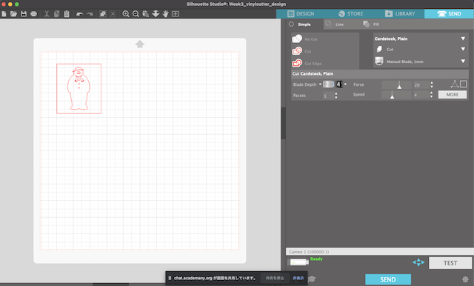Image resolution: width=474 pixels, height=286 pixels.
Task: Print the design with the printer icon
Action: pyautogui.click(x=33, y=14)
